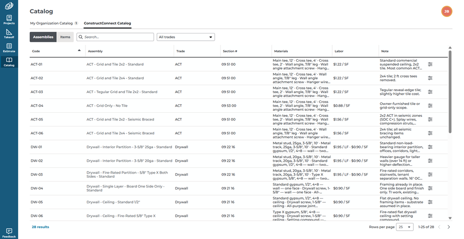This screenshot has height=239, width=464.
Task: Open settings icon for ACT-04 row
Action: [430, 106]
